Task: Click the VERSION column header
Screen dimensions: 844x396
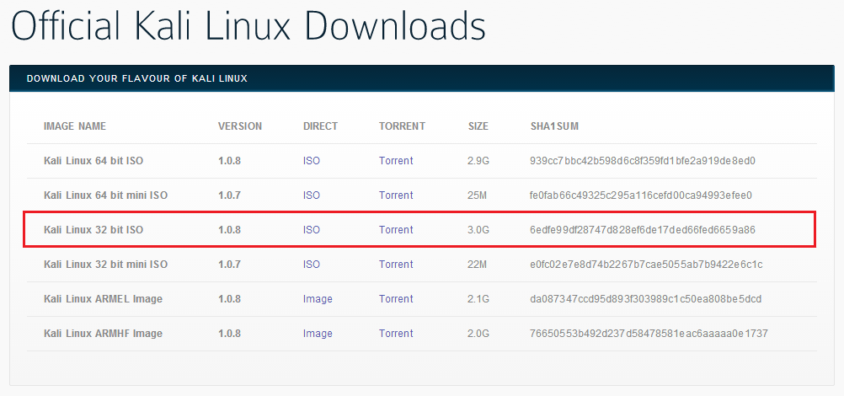Action: tap(240, 126)
